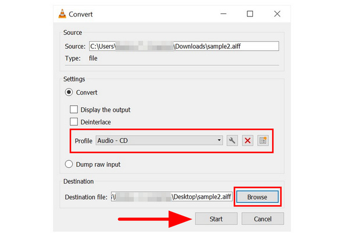The width and height of the screenshot is (349, 236).
Task: Start the conversion
Action: pos(216,219)
